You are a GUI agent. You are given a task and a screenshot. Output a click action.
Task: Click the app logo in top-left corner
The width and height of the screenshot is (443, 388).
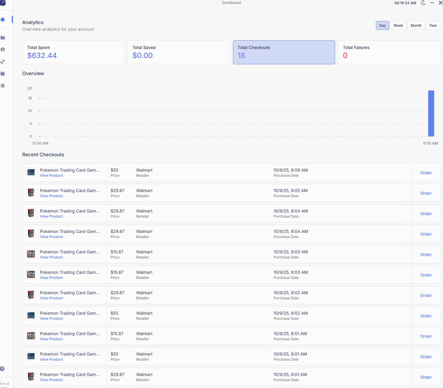point(3,3)
